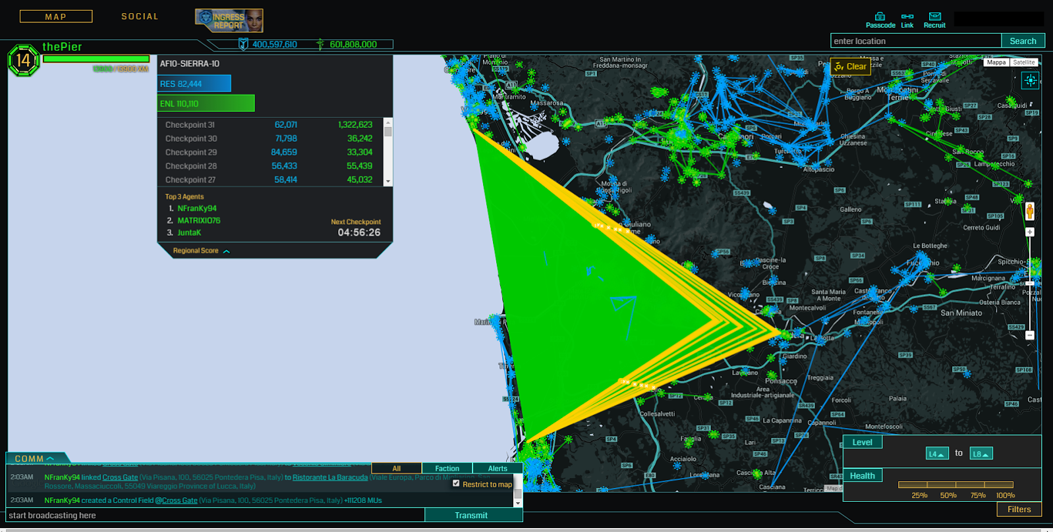The image size is (1053, 532).
Task: Zoom in the map with plus
Action: (x=1030, y=232)
